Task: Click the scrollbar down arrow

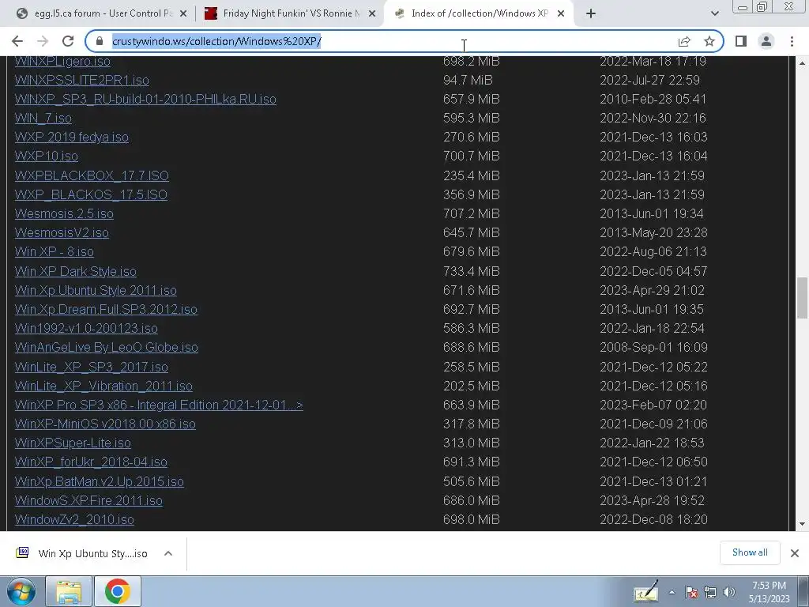Action: coord(802,525)
